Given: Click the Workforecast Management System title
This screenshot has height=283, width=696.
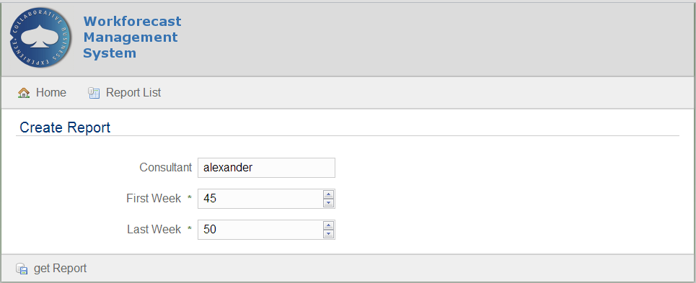Looking at the screenshot, I should pyautogui.click(x=132, y=37).
